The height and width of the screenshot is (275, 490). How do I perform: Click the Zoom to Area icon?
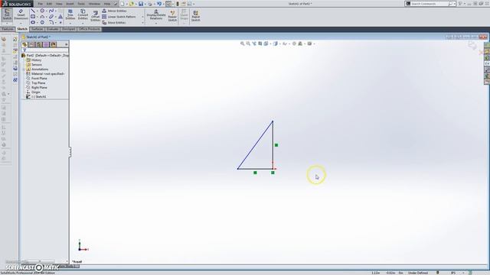[x=248, y=44]
